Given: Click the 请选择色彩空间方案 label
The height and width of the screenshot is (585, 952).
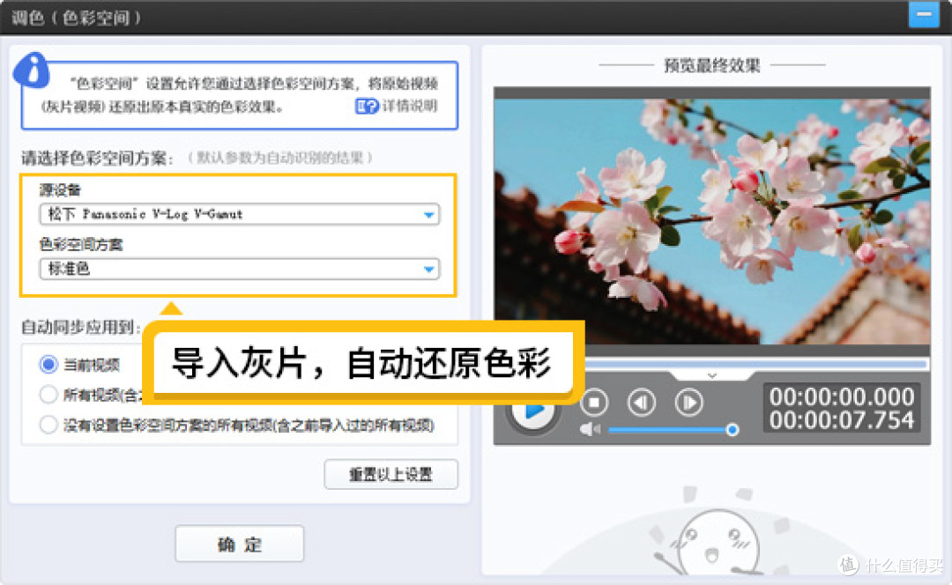Looking at the screenshot, I should 97,159.
